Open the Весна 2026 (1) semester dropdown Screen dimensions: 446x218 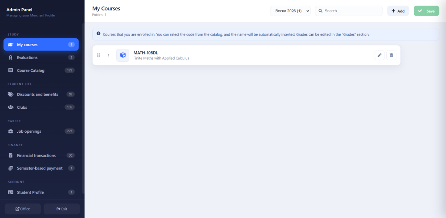[291, 11]
